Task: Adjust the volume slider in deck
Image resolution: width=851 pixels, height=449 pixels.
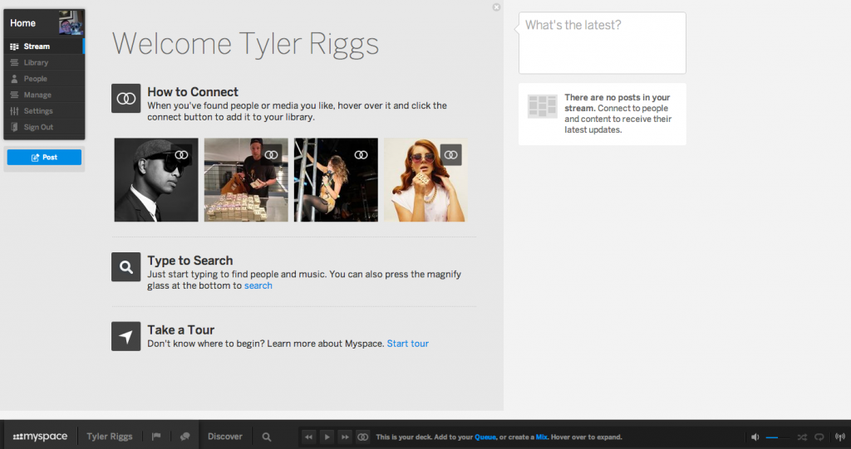Action: (x=778, y=437)
